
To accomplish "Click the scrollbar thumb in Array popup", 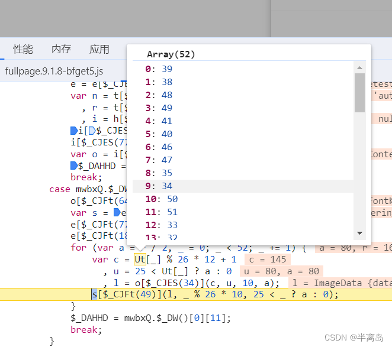I will pos(359,93).
